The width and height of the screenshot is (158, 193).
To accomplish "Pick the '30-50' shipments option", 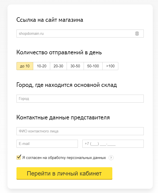I will pos(75,66).
